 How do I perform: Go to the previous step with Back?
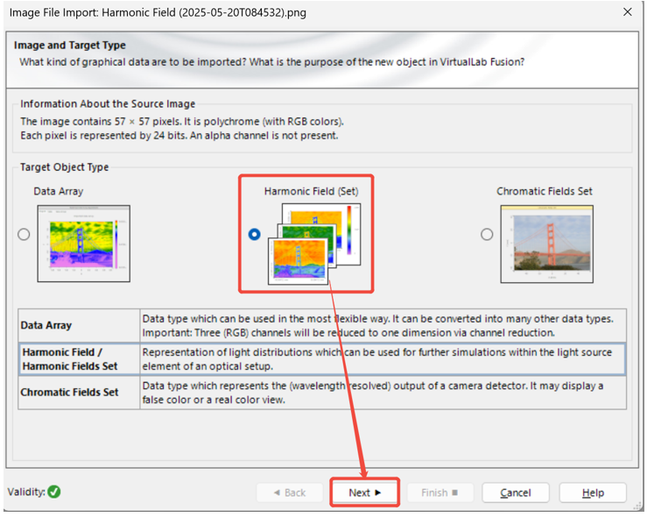[289, 492]
